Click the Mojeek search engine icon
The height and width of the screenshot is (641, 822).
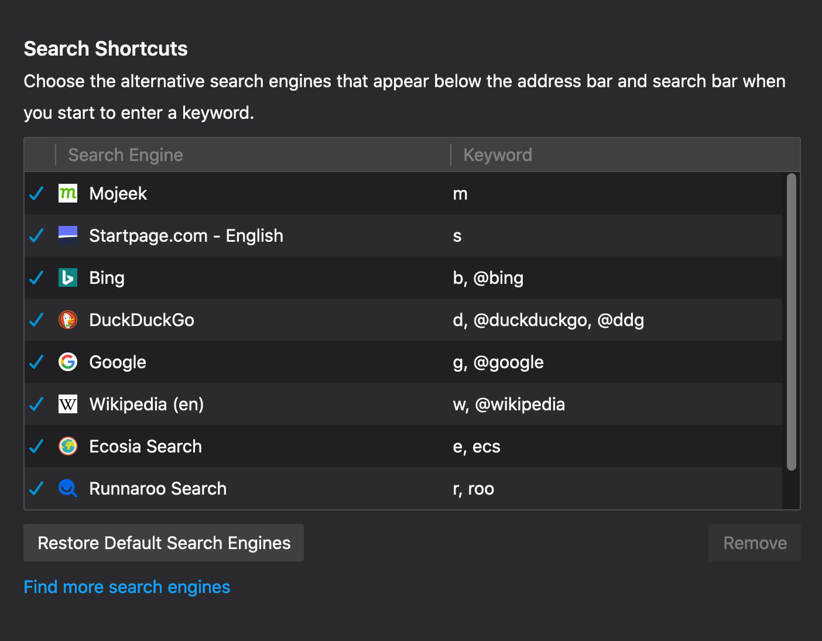pos(68,193)
